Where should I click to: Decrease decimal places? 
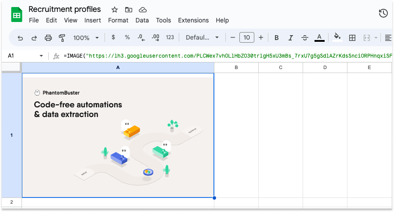[141, 38]
